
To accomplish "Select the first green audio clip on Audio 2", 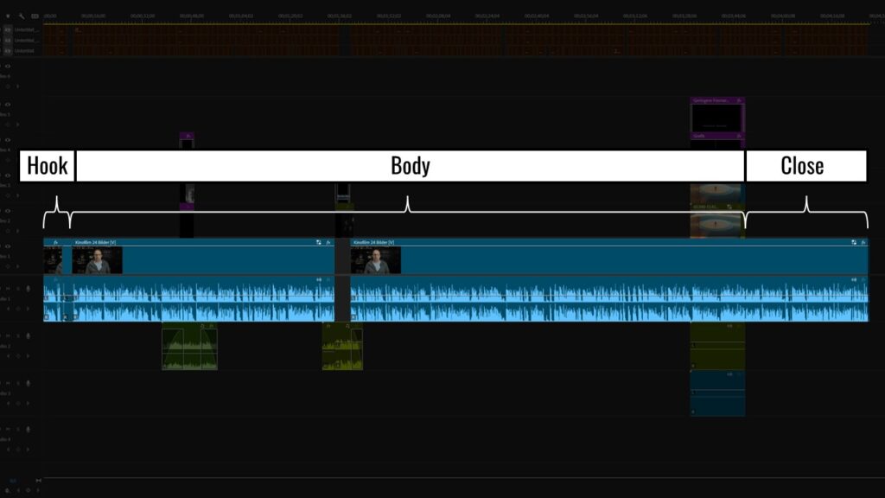I will tap(189, 348).
